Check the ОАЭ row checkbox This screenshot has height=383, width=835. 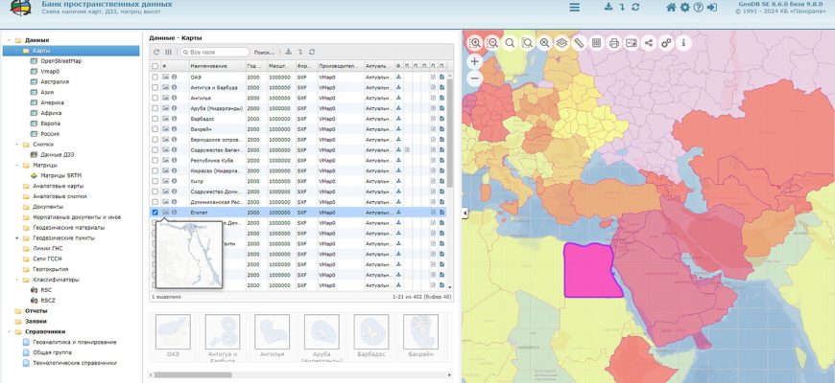coord(155,76)
